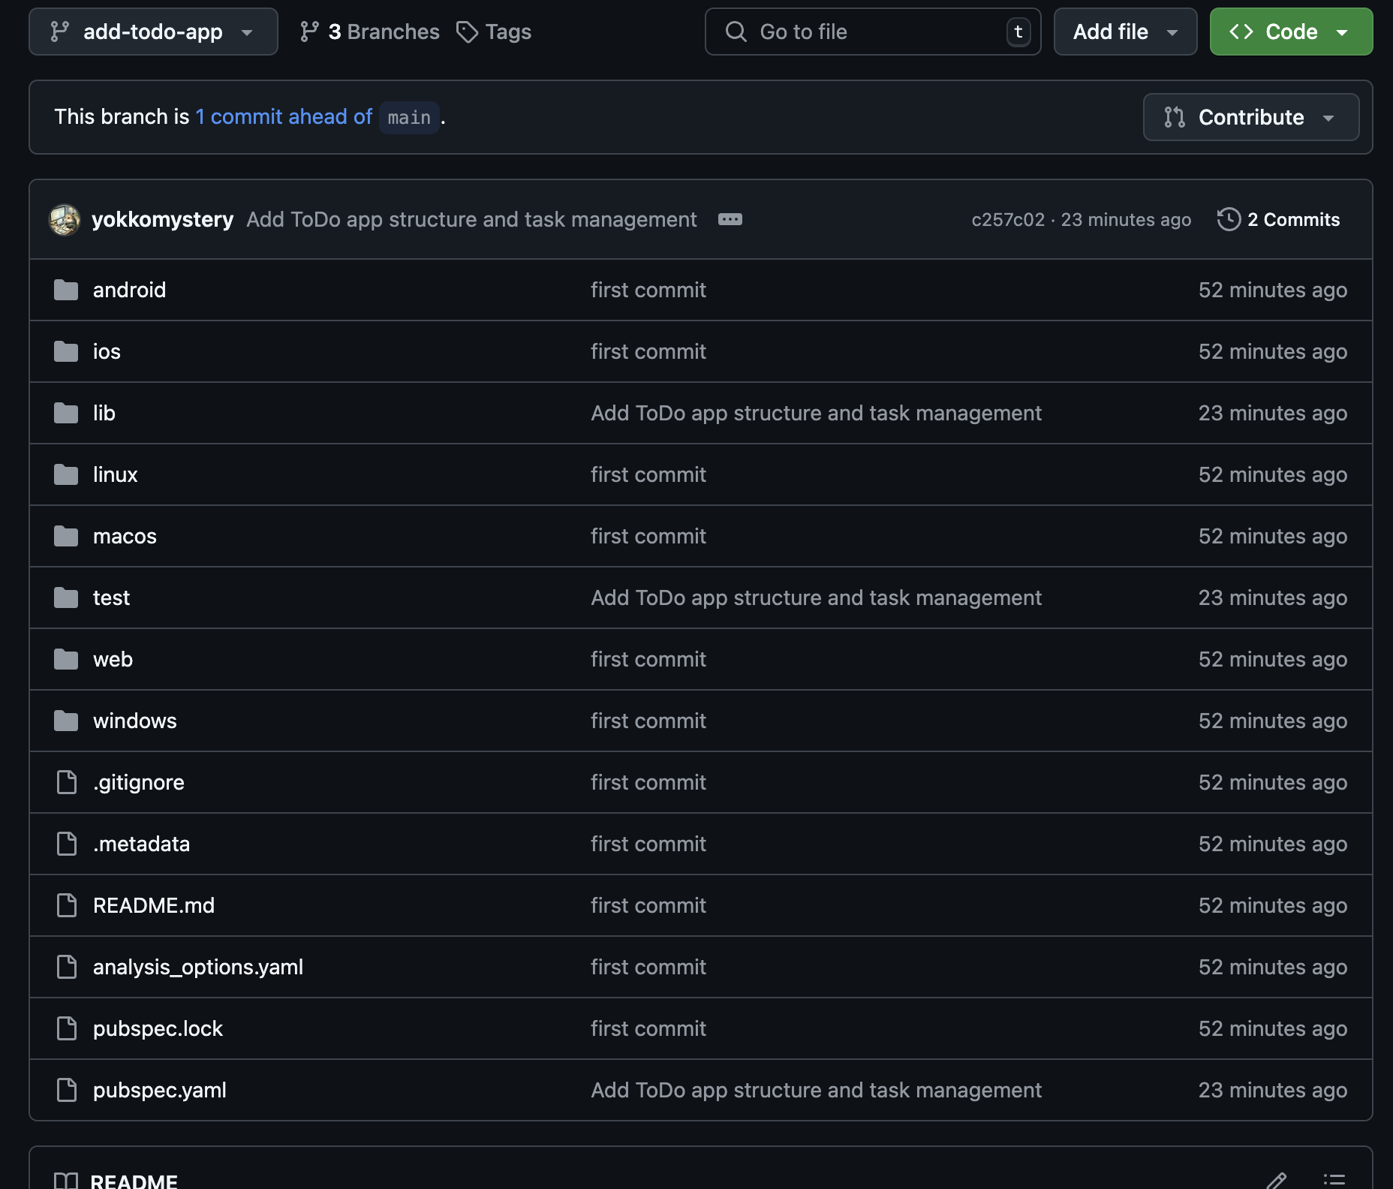Open the green Code dropdown

point(1290,32)
